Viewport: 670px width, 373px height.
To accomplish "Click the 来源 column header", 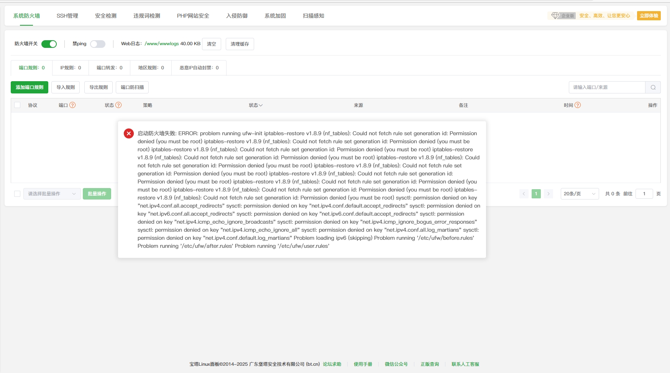I will 358,105.
